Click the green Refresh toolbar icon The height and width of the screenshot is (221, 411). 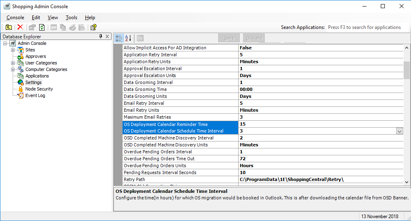[x=42, y=27]
